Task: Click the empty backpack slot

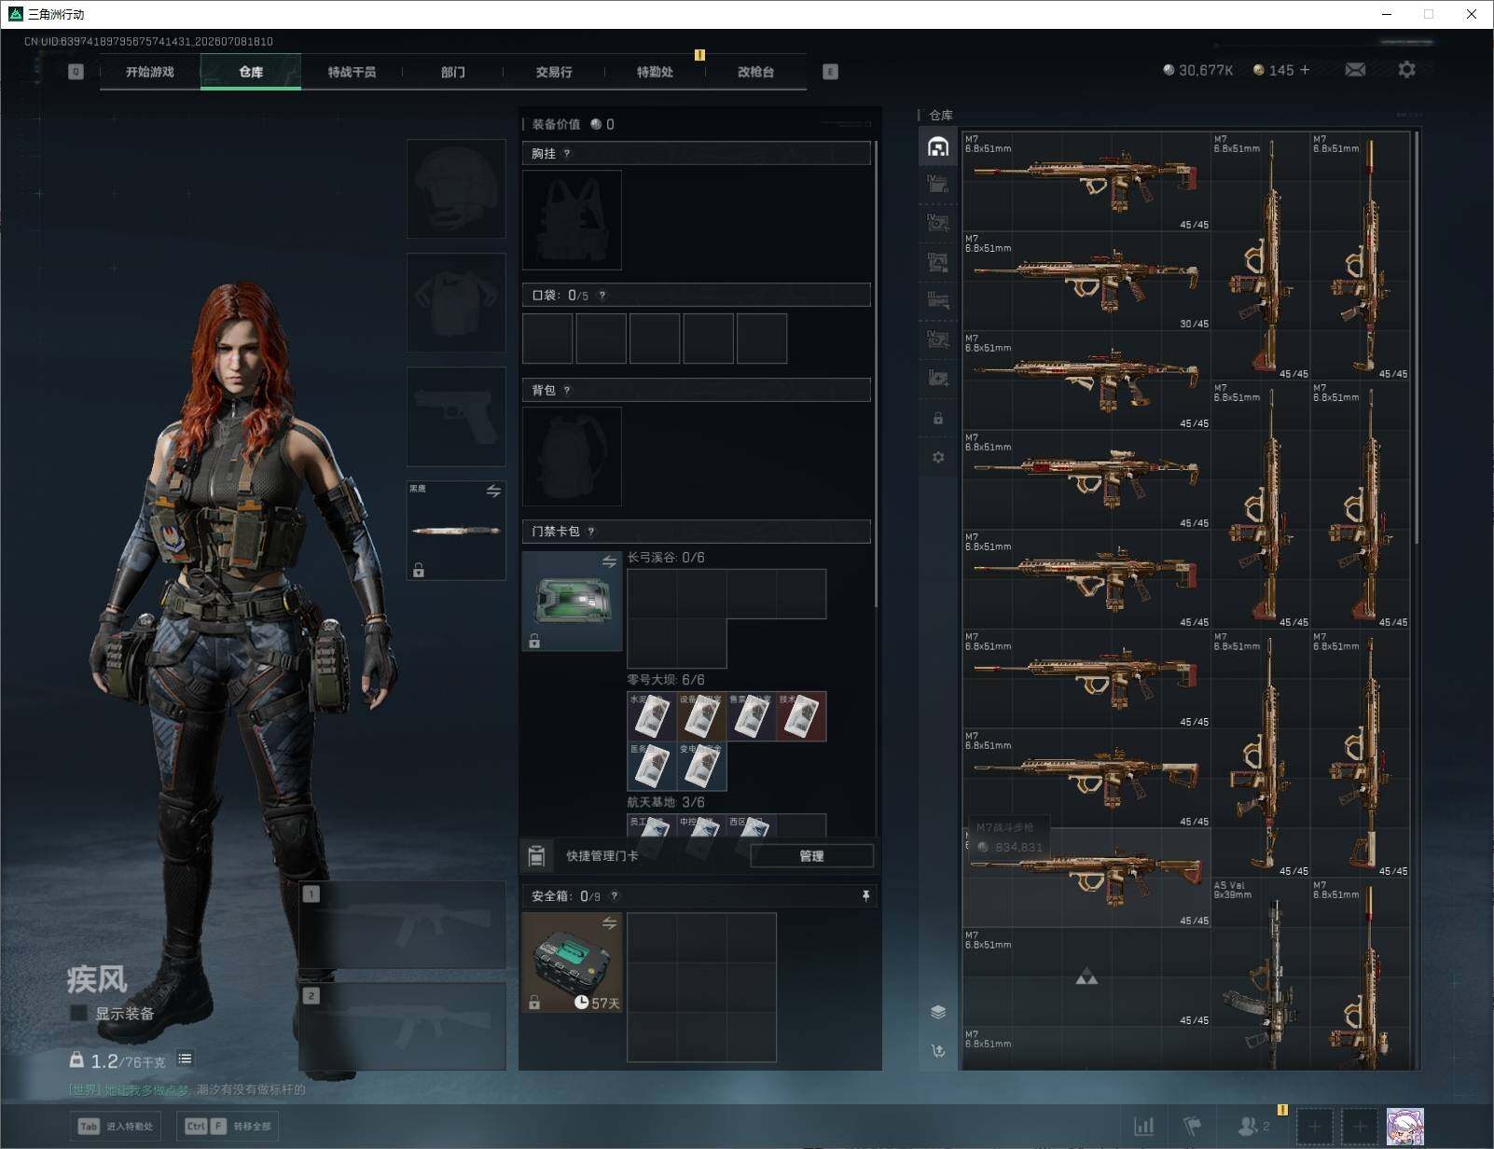Action: (572, 457)
